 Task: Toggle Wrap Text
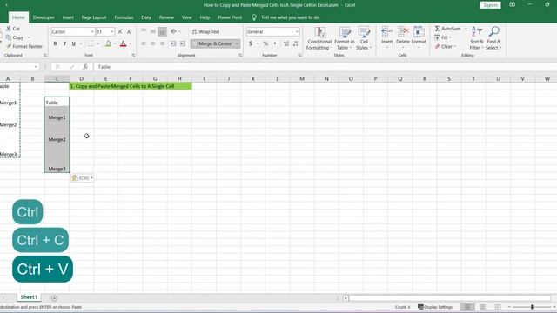[x=206, y=31]
